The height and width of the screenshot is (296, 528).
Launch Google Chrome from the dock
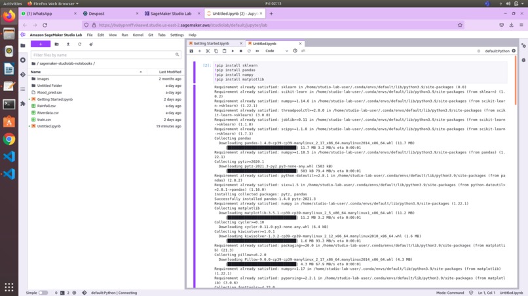pos(9,139)
